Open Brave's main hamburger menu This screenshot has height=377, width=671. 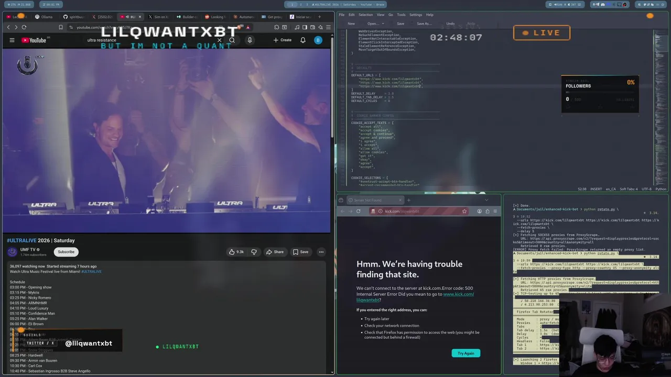pyautogui.click(x=329, y=27)
